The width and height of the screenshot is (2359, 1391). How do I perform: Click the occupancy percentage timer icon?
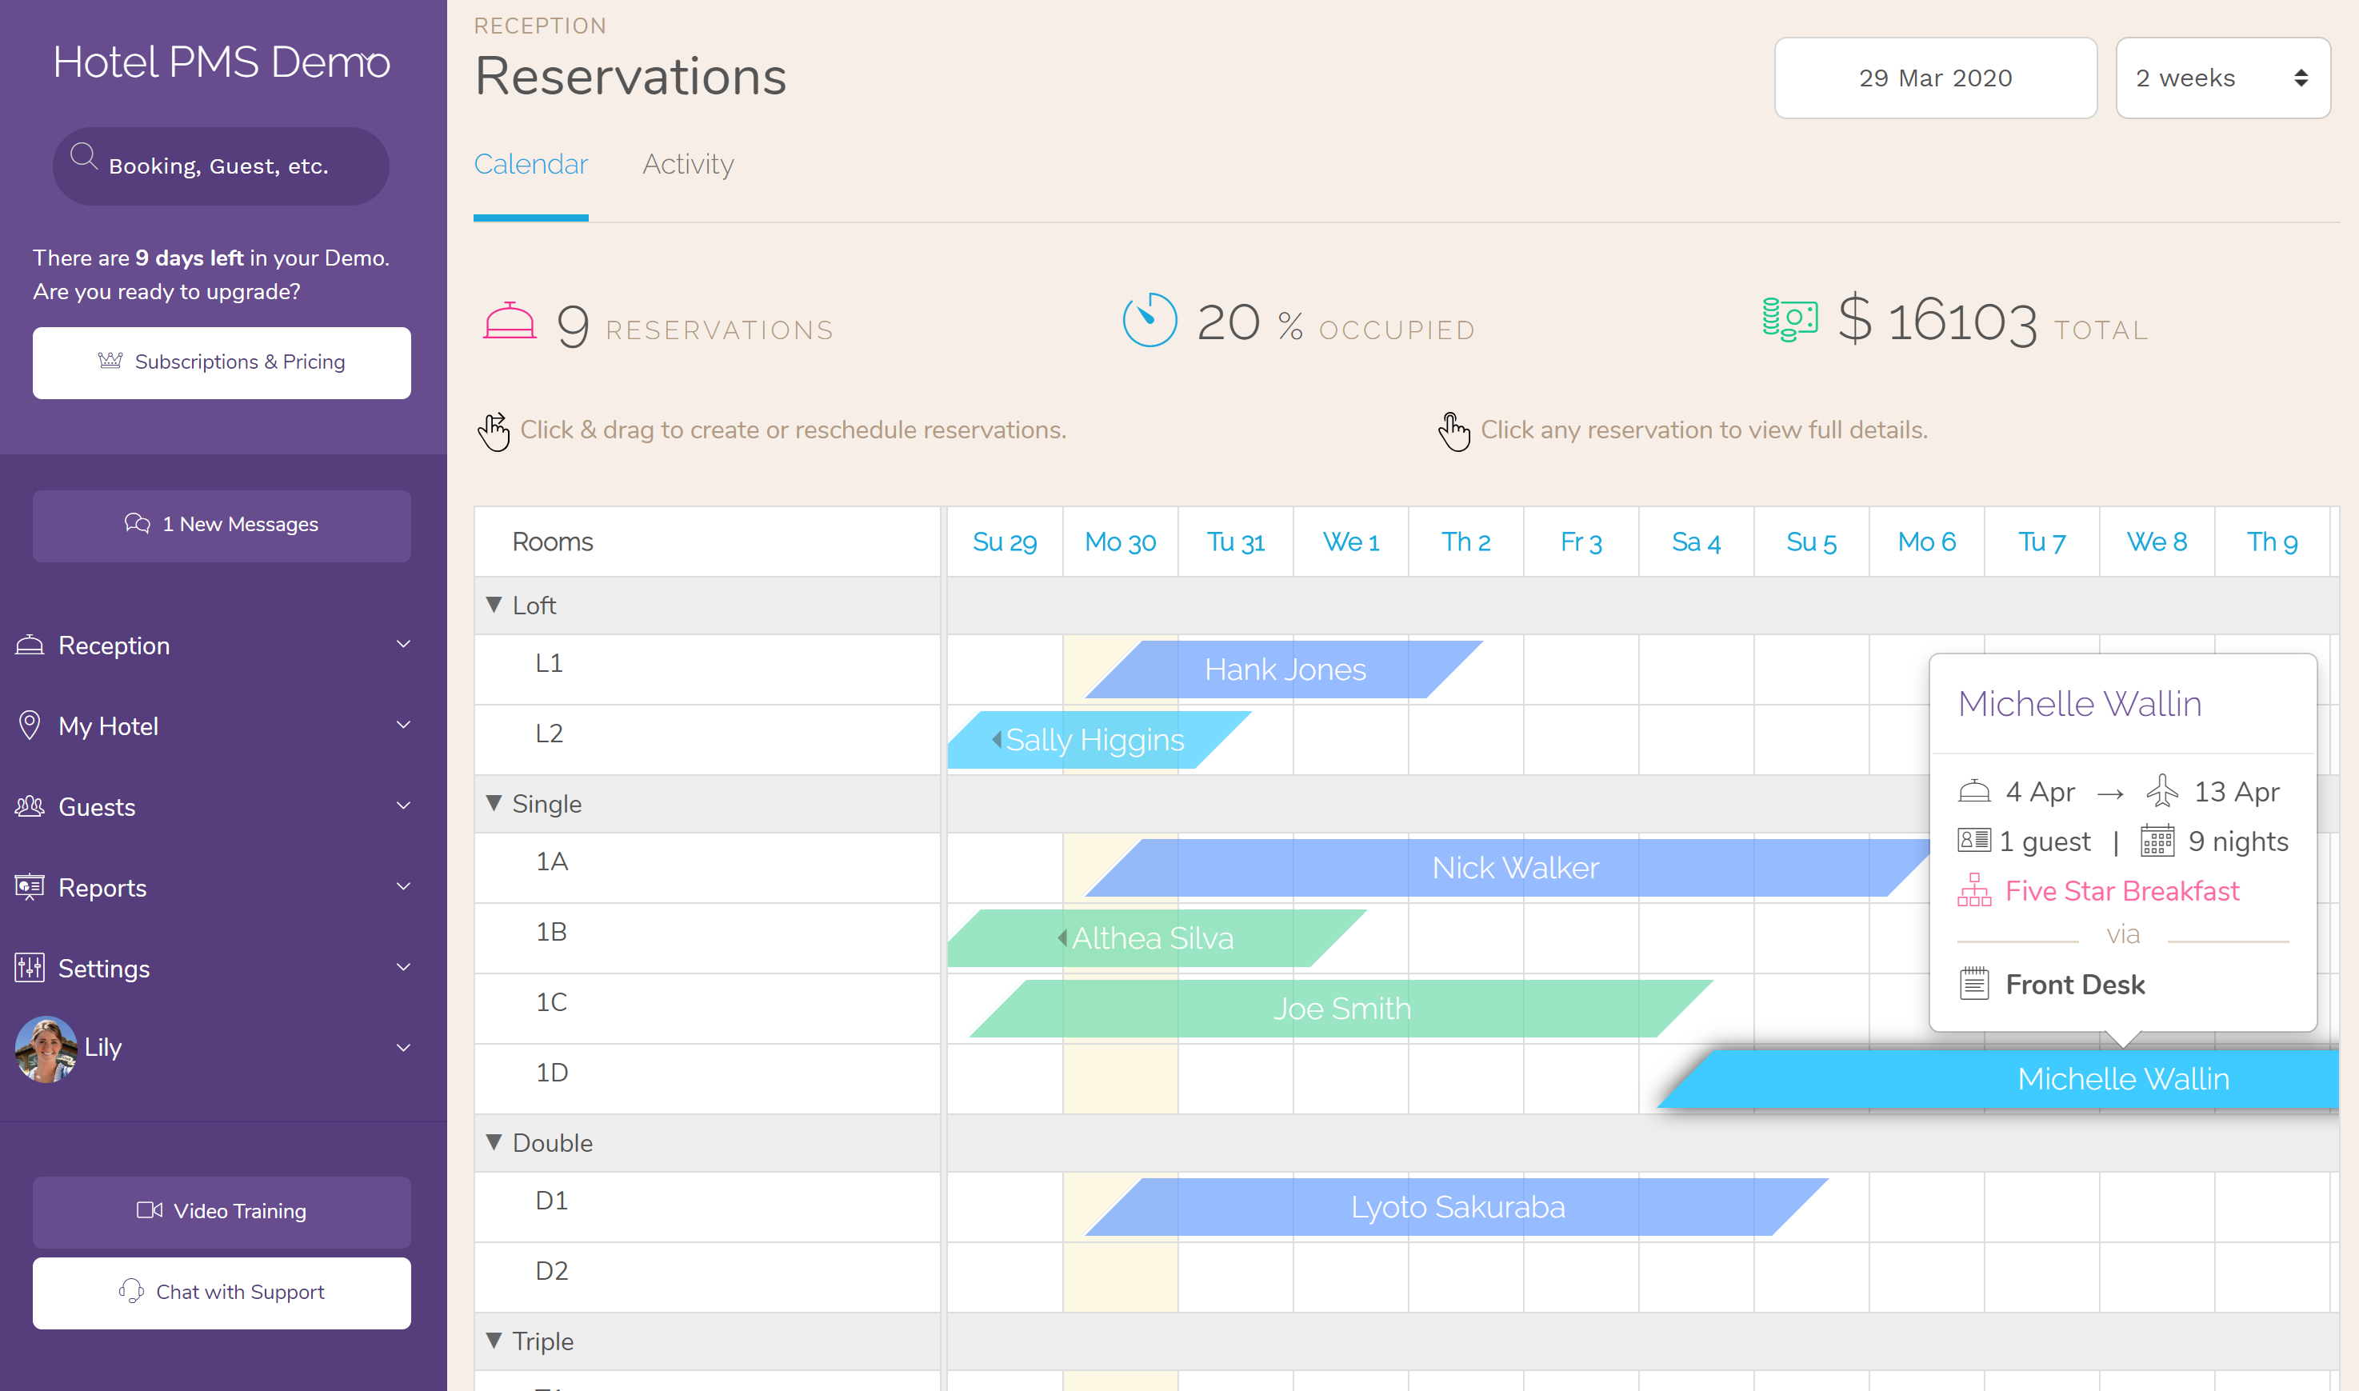pyautogui.click(x=1147, y=323)
